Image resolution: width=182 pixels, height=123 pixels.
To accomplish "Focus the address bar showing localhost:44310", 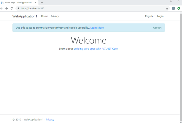I will point(91,8).
